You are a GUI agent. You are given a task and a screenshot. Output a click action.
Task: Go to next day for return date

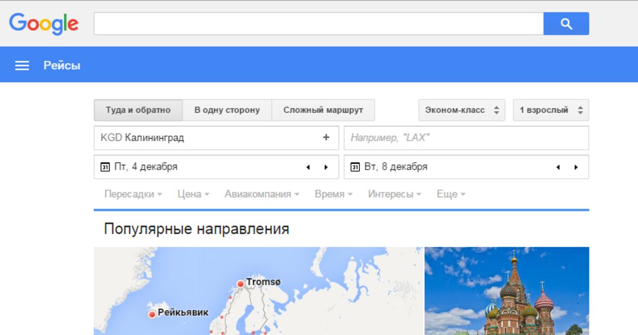[576, 167]
